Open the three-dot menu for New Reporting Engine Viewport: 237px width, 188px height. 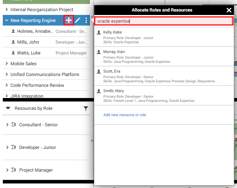pyautogui.click(x=86, y=20)
